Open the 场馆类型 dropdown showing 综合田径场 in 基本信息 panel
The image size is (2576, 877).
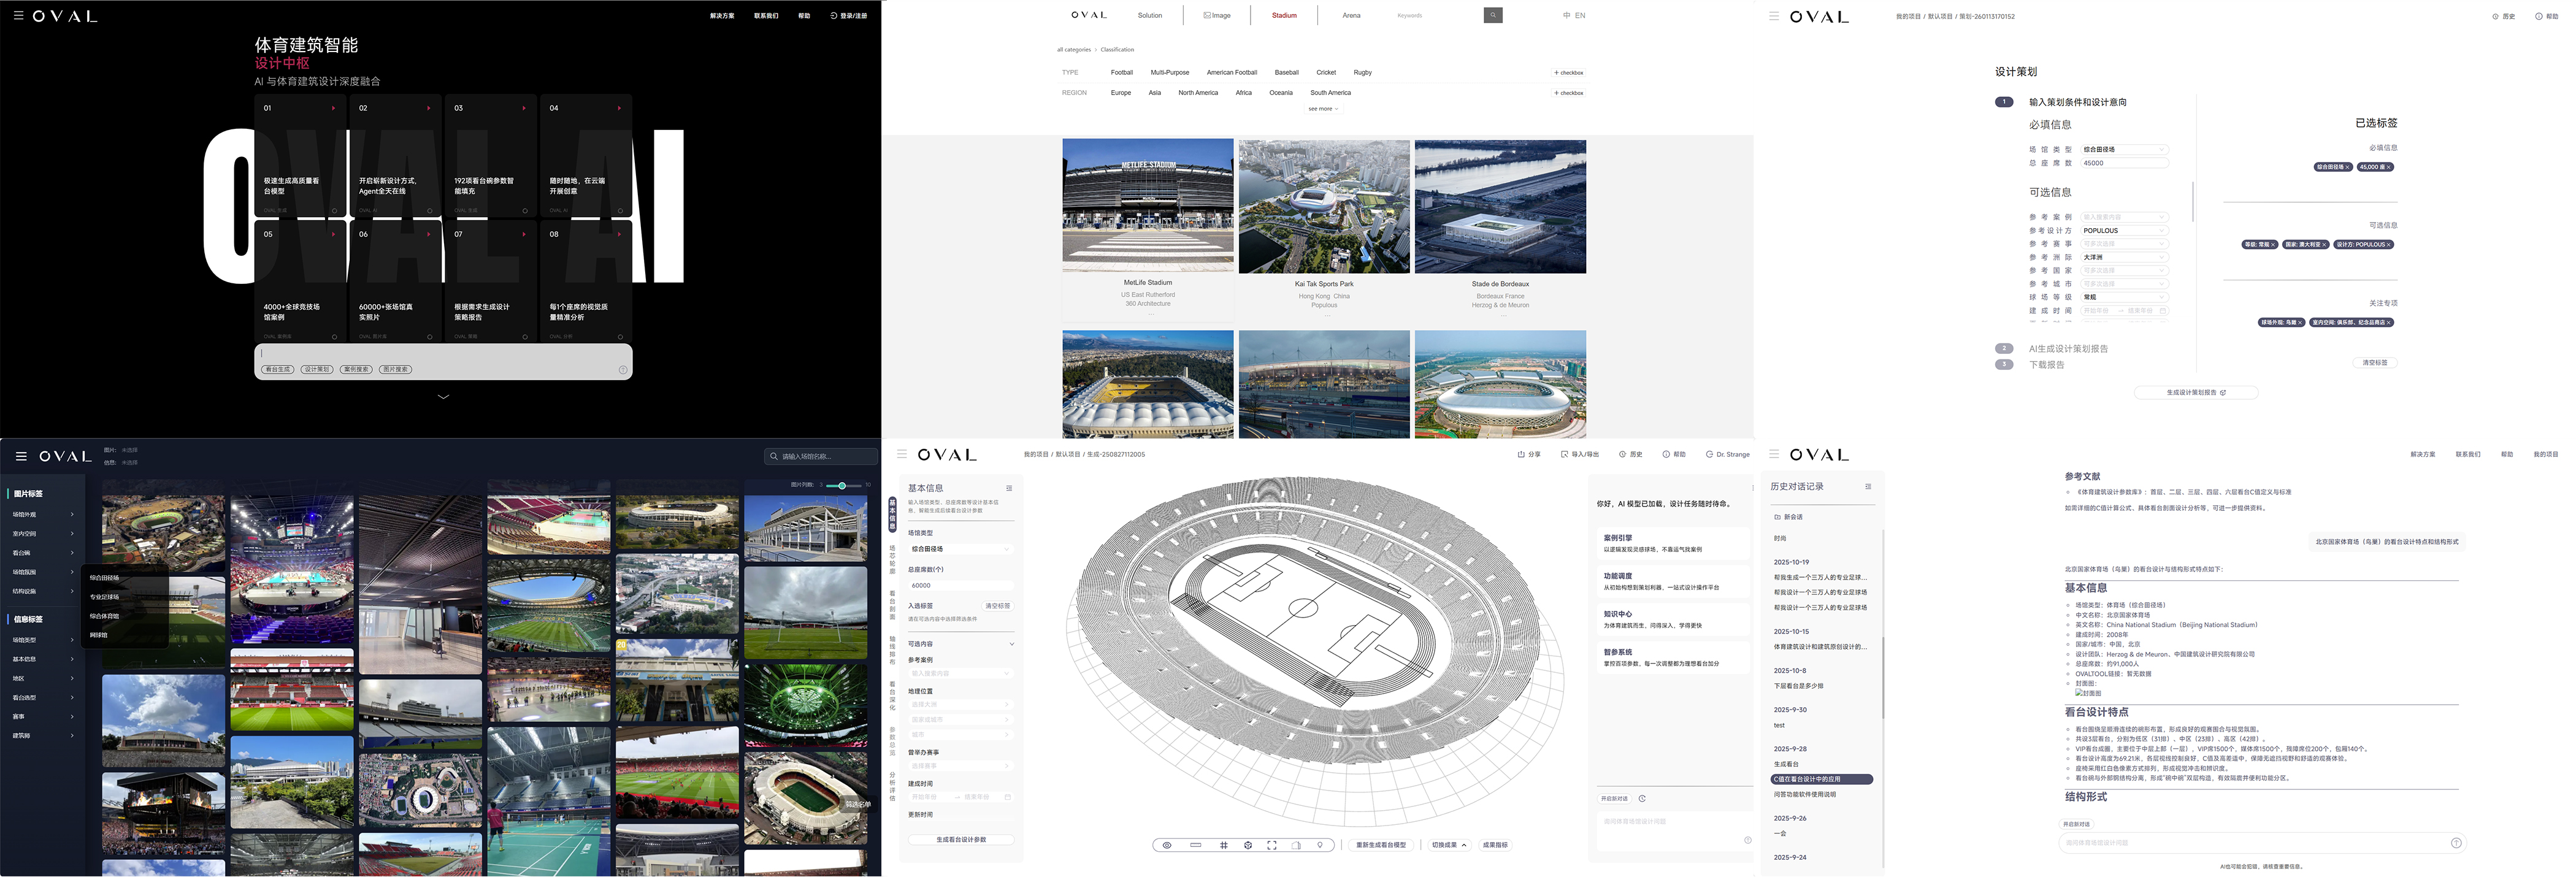coord(959,549)
